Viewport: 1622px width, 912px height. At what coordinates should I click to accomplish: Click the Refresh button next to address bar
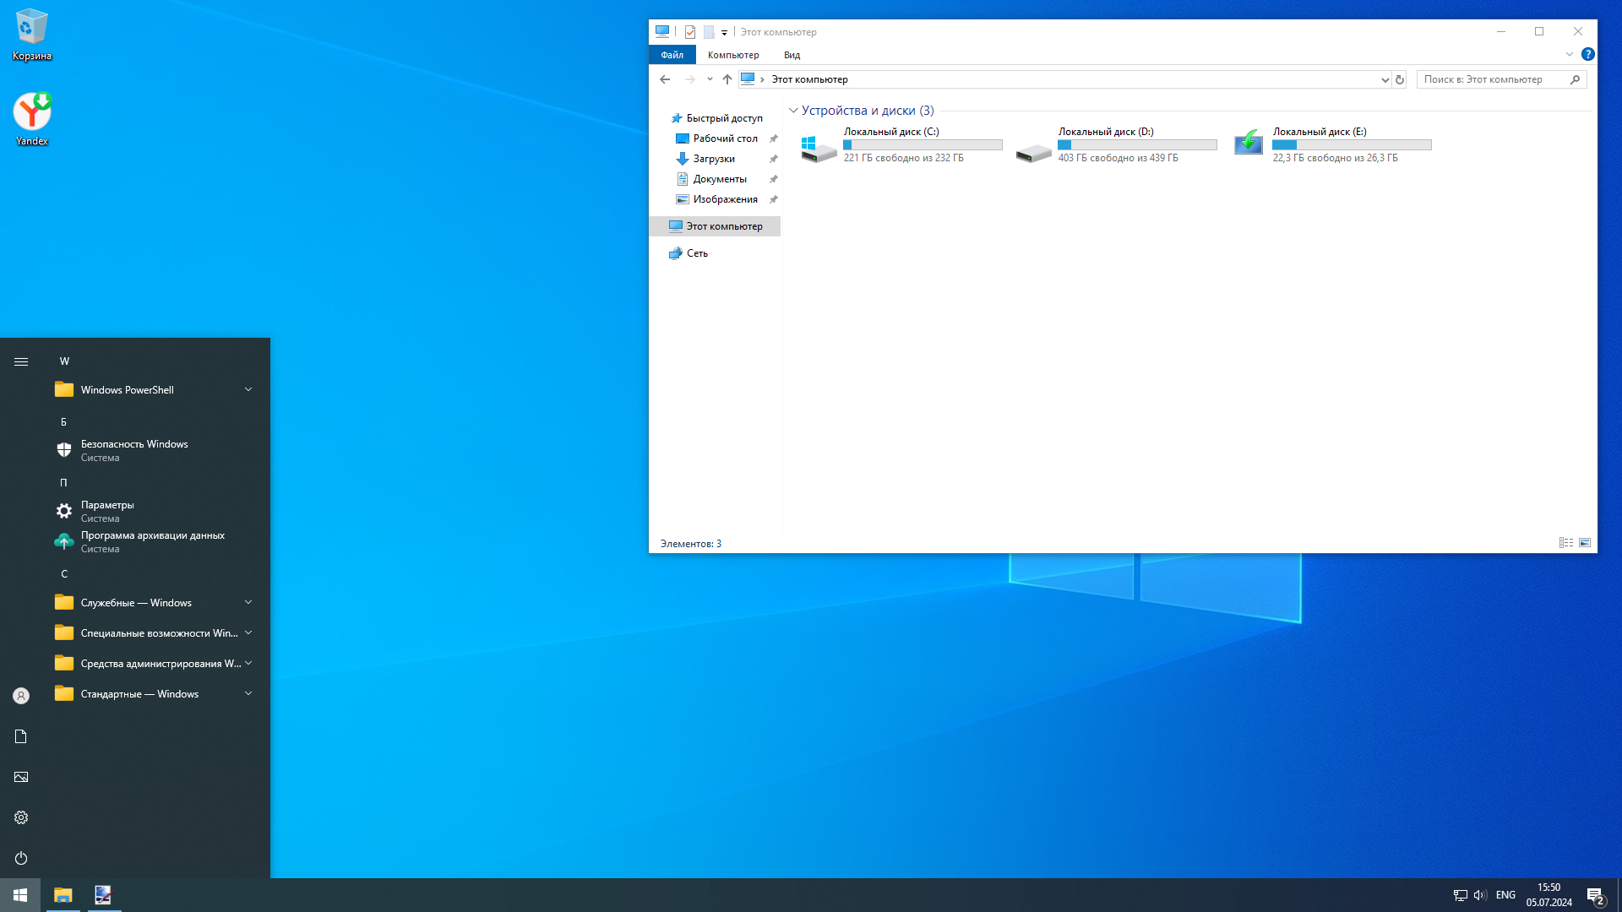click(x=1400, y=79)
